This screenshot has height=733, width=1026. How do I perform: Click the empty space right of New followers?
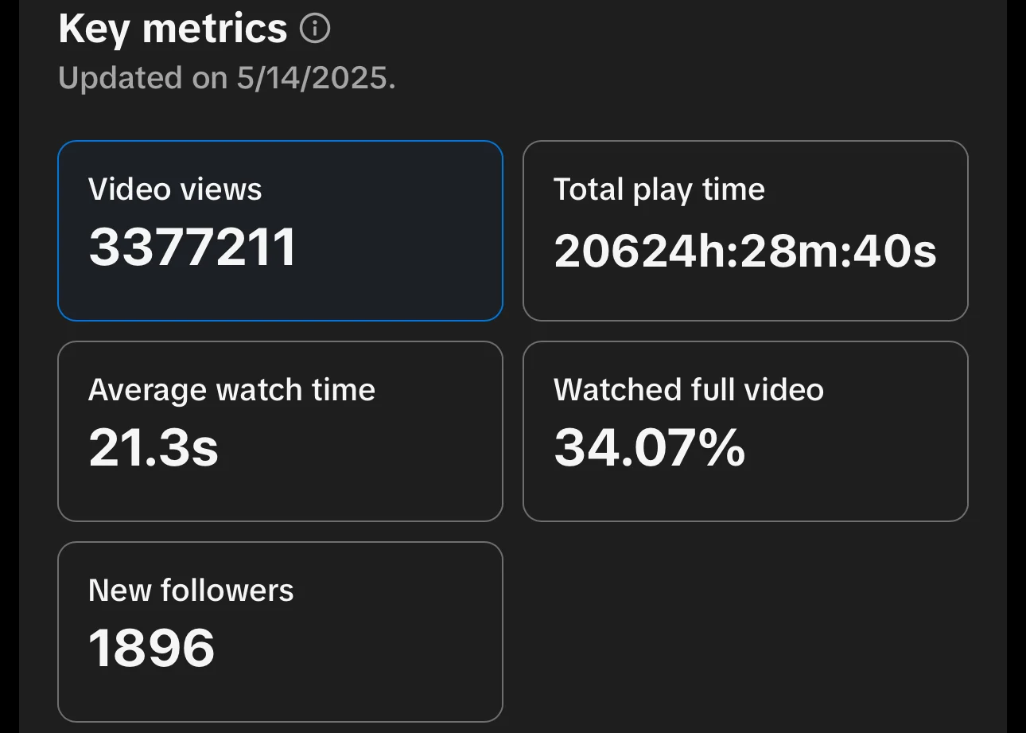coord(744,632)
